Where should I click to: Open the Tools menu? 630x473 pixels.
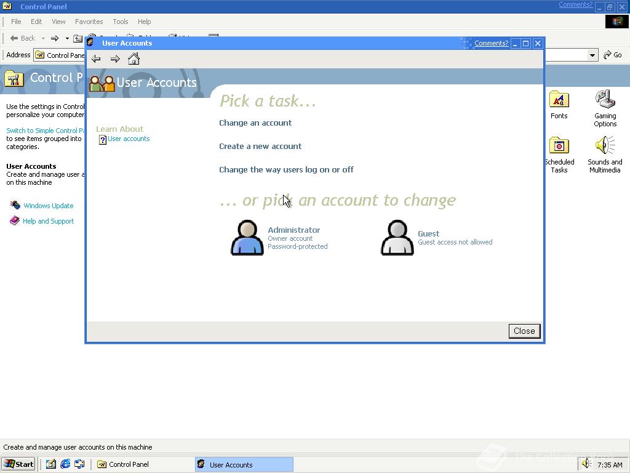(x=120, y=22)
